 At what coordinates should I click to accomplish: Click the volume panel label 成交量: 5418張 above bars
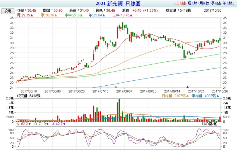tap(28, 96)
